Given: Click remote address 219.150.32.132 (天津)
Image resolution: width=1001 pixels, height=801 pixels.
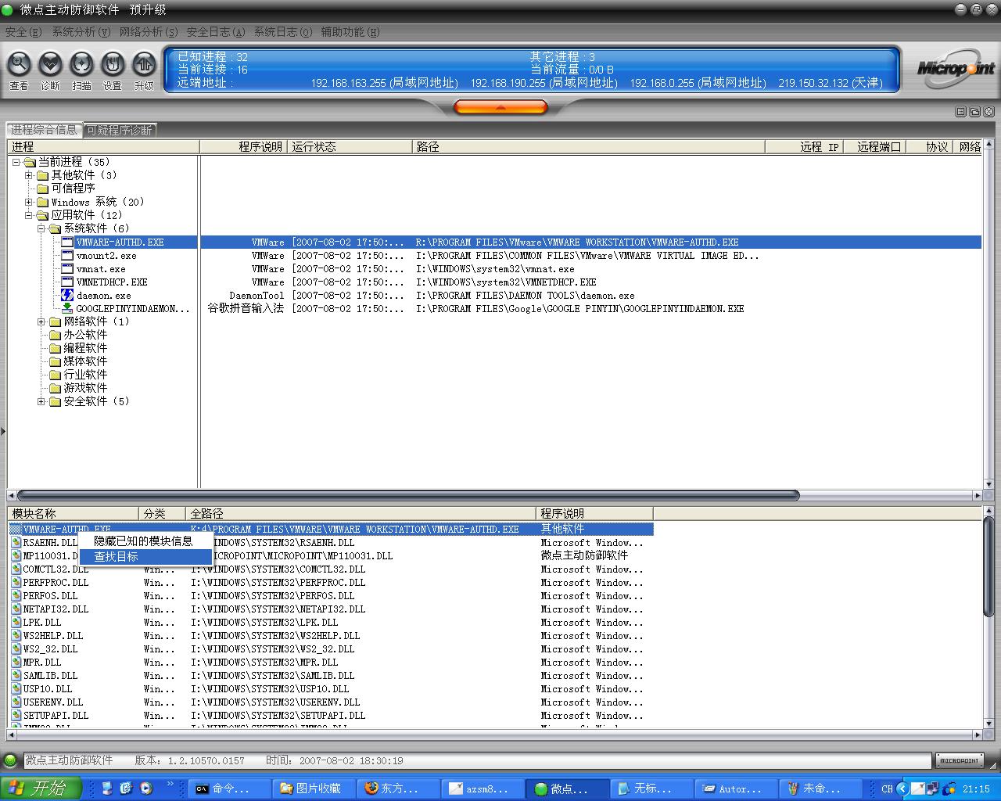Looking at the screenshot, I should tap(830, 83).
